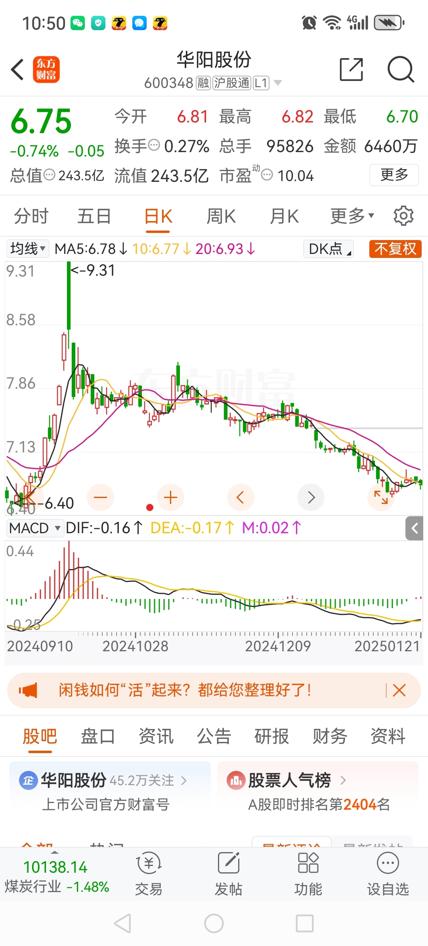Open the share/export icon
This screenshot has height=946, width=428.
tap(352, 69)
